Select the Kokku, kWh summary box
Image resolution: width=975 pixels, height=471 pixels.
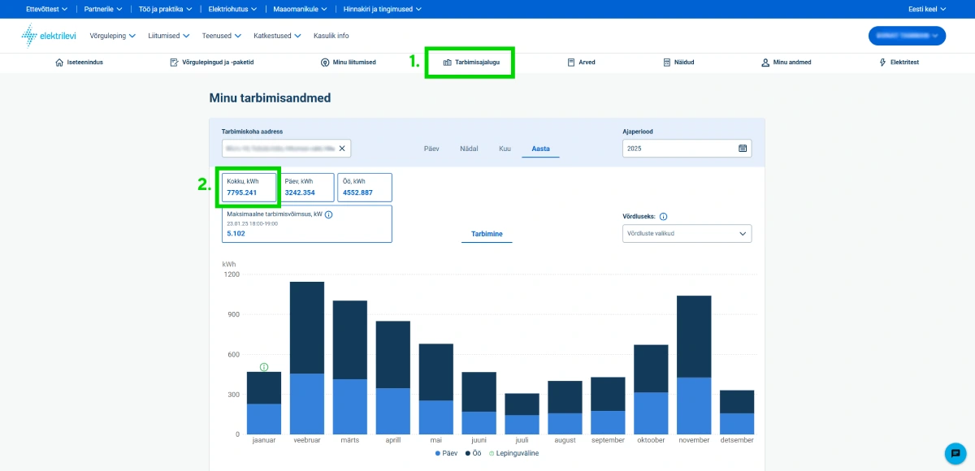tap(249, 187)
